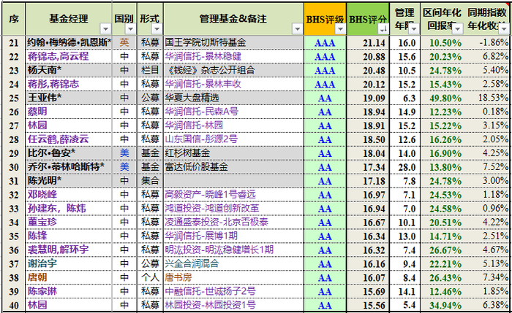512x313 pixels.
Task: Select manager cell 陈家琳
Action: point(69,292)
